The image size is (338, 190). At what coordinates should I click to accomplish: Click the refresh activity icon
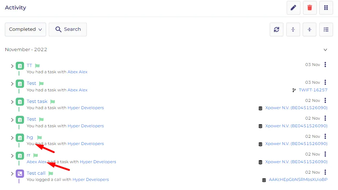click(x=276, y=29)
